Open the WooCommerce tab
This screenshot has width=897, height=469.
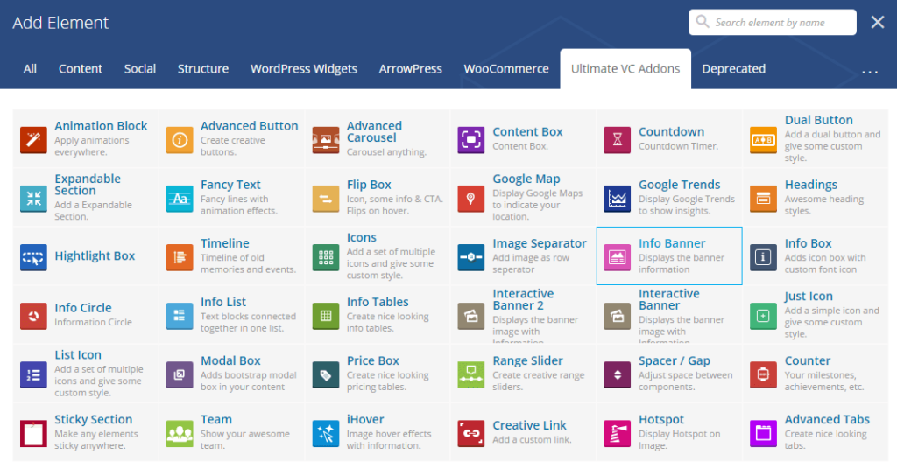click(x=506, y=69)
